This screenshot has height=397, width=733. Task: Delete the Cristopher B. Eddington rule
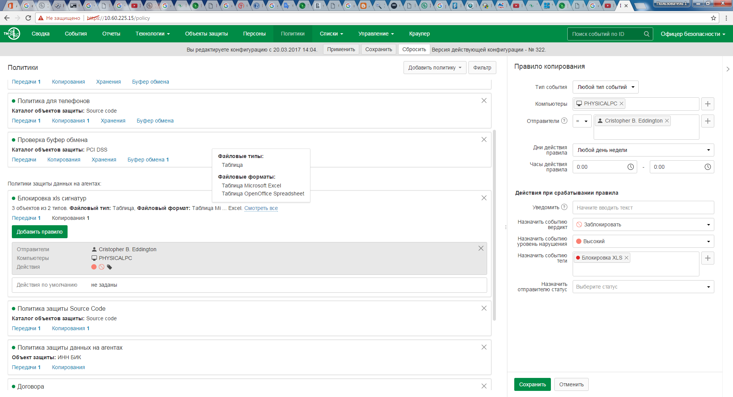click(481, 249)
